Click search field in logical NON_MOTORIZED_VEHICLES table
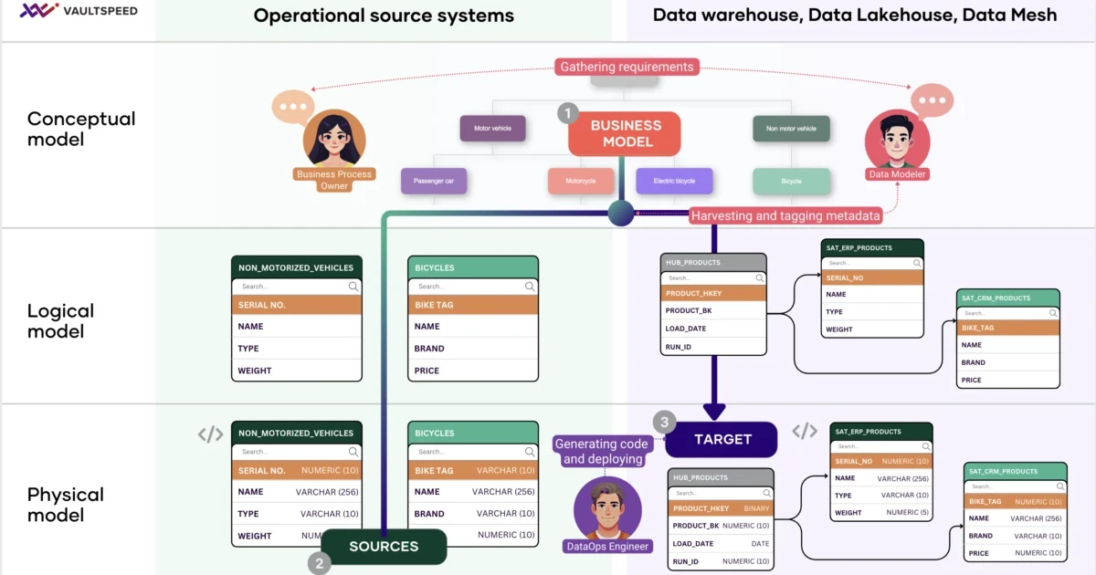Screen dimensions: 1096x575 tap(297, 287)
